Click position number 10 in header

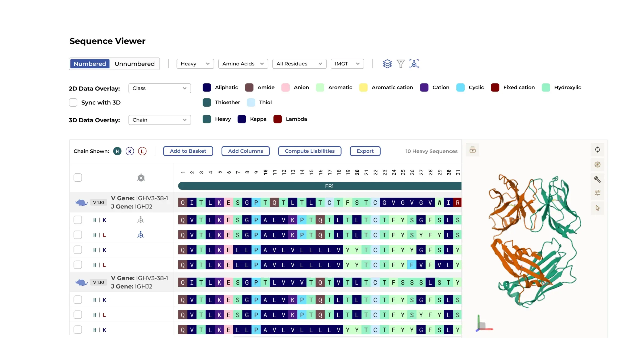pyautogui.click(x=265, y=172)
